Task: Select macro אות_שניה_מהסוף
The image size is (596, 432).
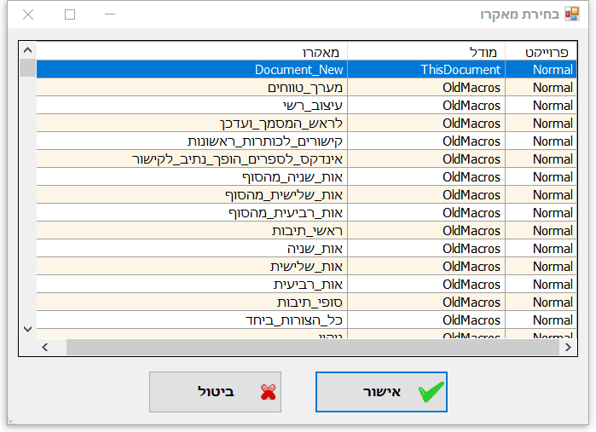Action: 192,176
